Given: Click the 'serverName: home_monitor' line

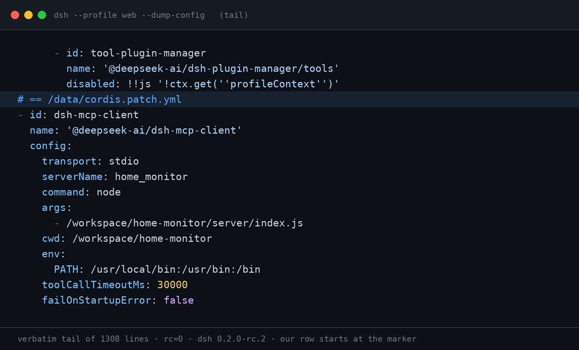Looking at the screenshot, I should [x=115, y=177].
